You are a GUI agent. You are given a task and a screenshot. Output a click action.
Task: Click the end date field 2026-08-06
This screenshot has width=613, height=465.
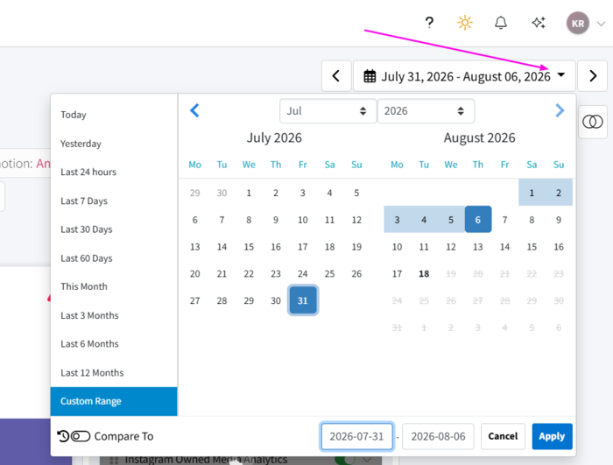point(438,436)
